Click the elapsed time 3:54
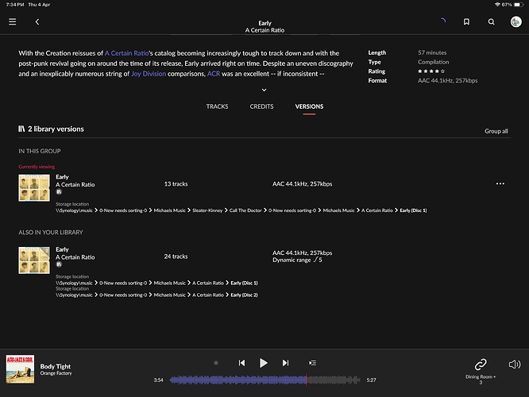Viewport: 529px width, 397px height. tap(159, 380)
